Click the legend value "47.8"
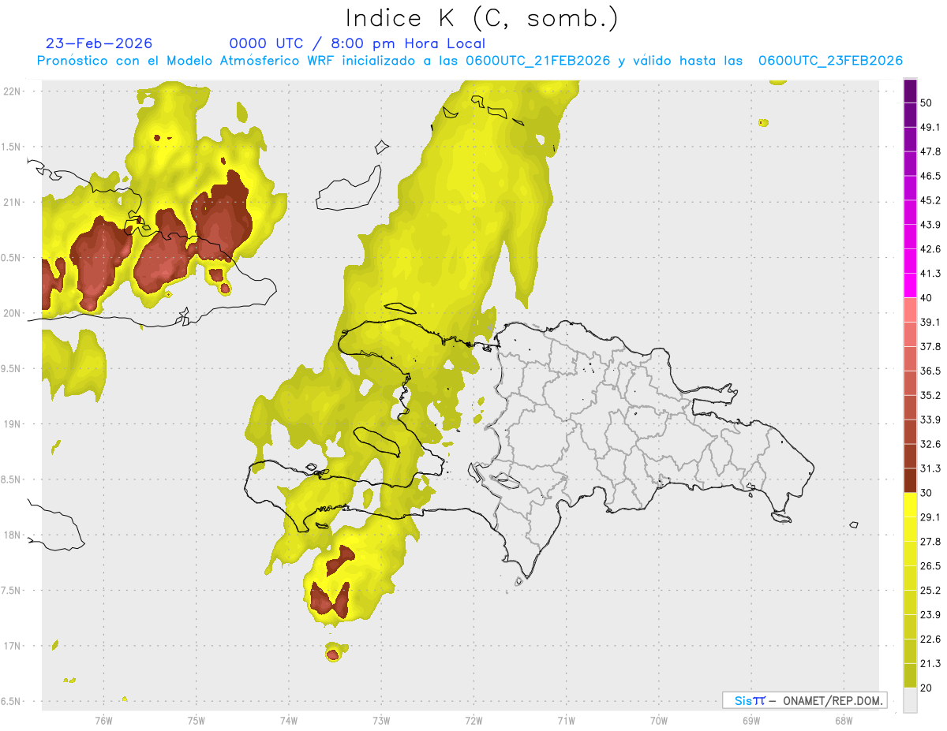The image size is (947, 731). tap(930, 152)
